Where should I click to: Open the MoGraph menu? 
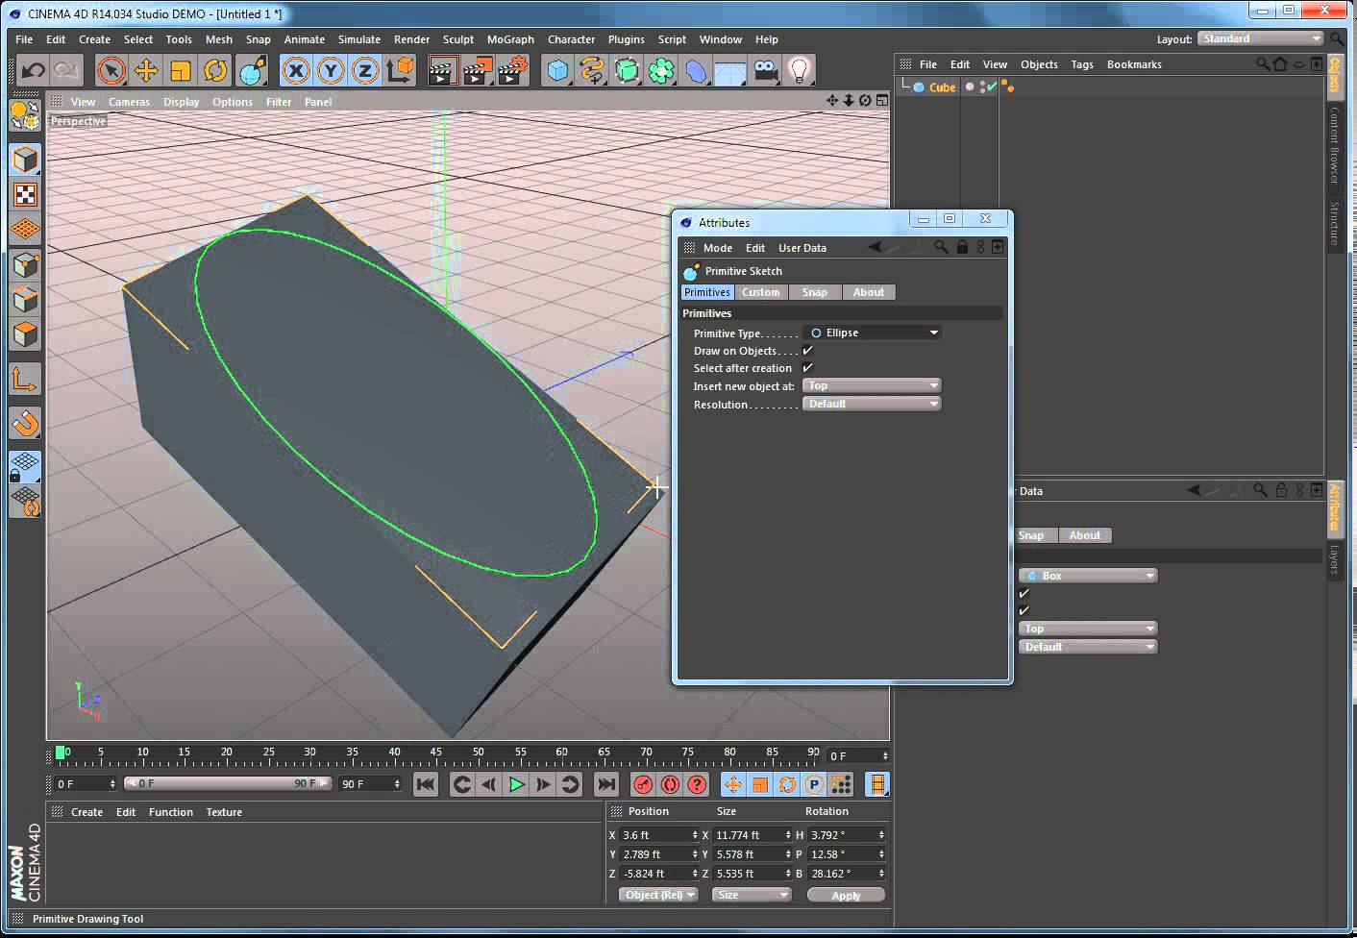click(509, 39)
